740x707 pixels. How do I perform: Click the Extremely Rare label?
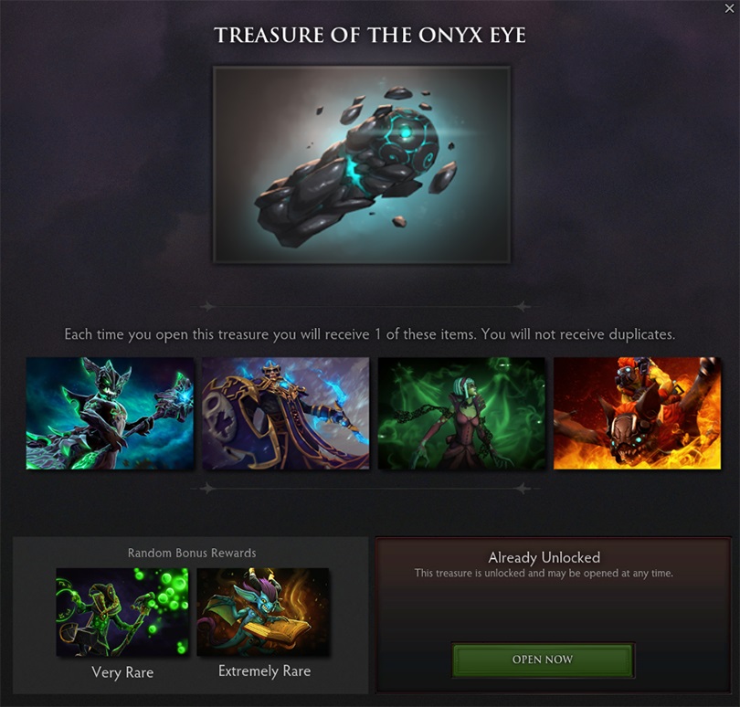click(x=264, y=670)
